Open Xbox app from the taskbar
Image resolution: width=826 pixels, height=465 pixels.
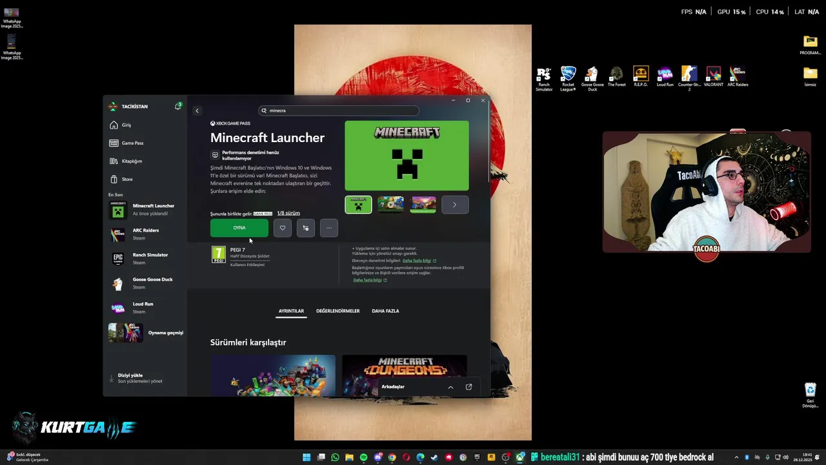click(519, 457)
